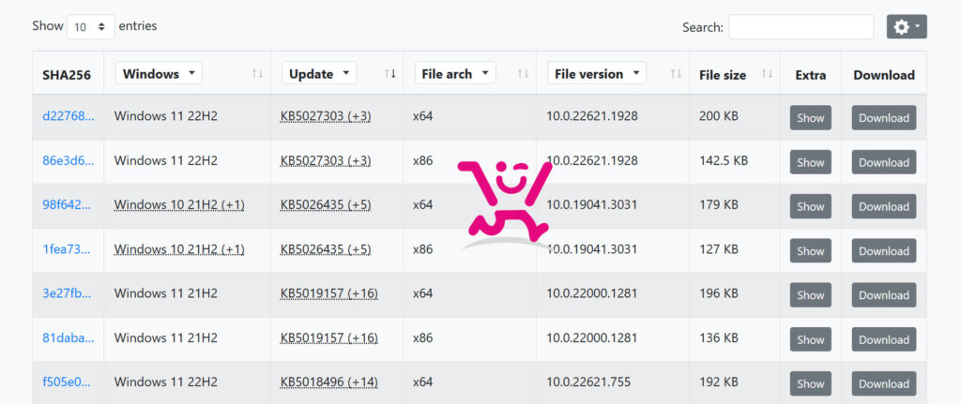Click version 10.0.22000.1281 in 81daba row
Image resolution: width=961 pixels, height=404 pixels.
click(x=592, y=337)
